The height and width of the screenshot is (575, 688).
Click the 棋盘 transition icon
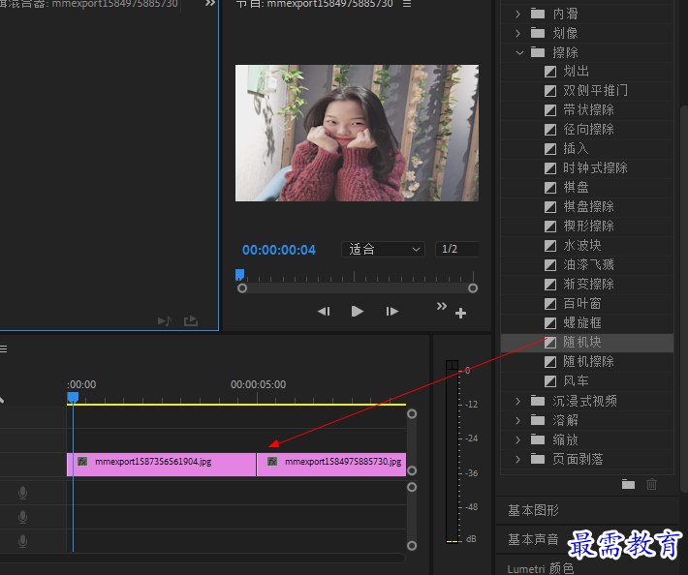550,188
